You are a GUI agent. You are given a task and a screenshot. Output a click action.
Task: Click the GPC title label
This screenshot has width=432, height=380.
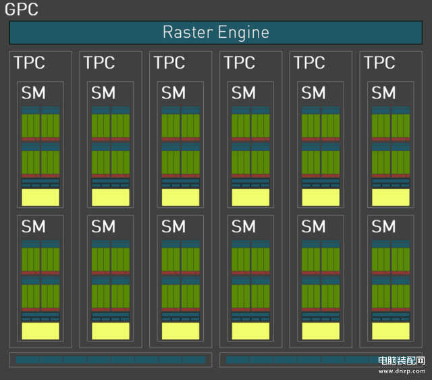22,9
